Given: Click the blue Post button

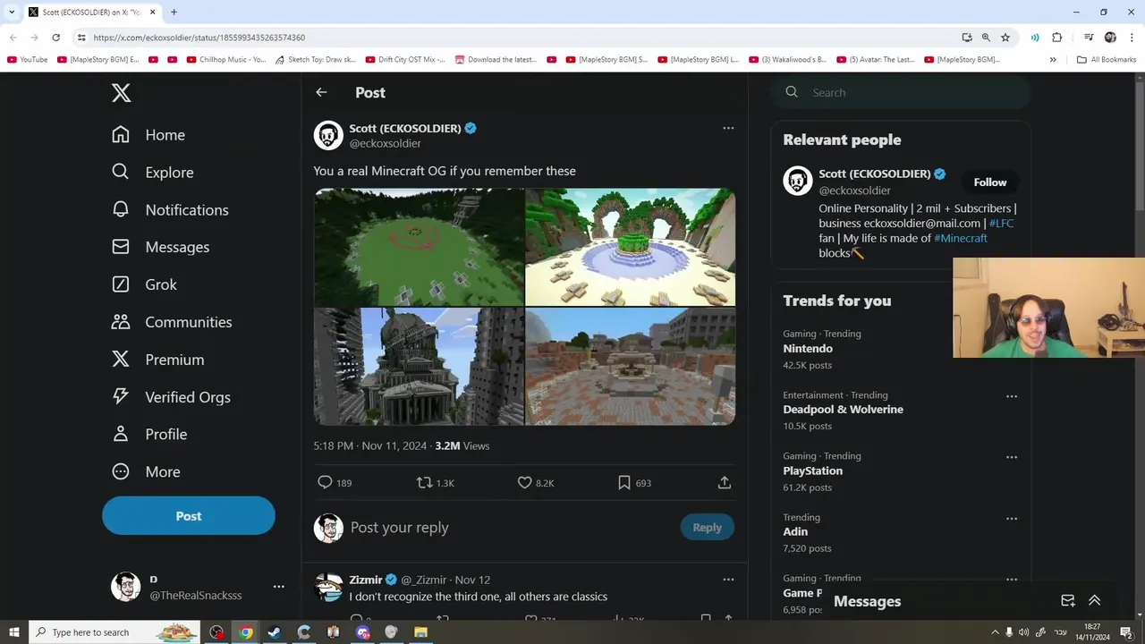Looking at the screenshot, I should (x=189, y=516).
